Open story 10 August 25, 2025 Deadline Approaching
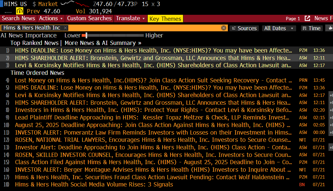 (153, 125)
